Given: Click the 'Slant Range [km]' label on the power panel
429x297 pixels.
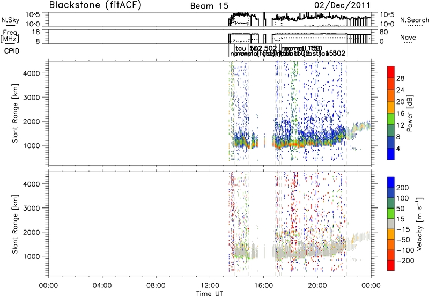Looking at the screenshot, I should tap(15, 113).
